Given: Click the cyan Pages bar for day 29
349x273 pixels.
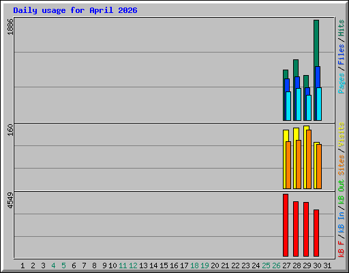Looking at the screenshot, I should coord(309,108).
